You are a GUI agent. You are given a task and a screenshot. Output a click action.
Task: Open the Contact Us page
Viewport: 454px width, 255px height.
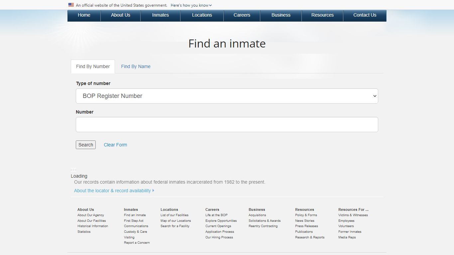tap(365, 15)
